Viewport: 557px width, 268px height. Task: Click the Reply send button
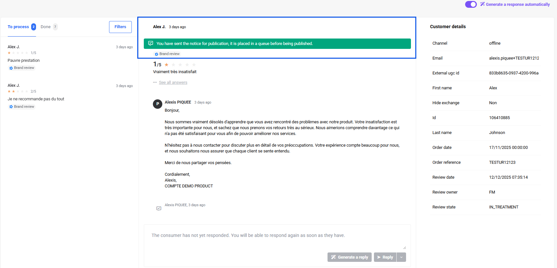point(385,257)
